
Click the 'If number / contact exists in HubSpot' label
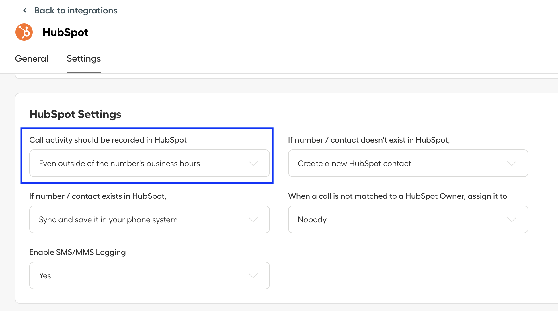(x=98, y=196)
